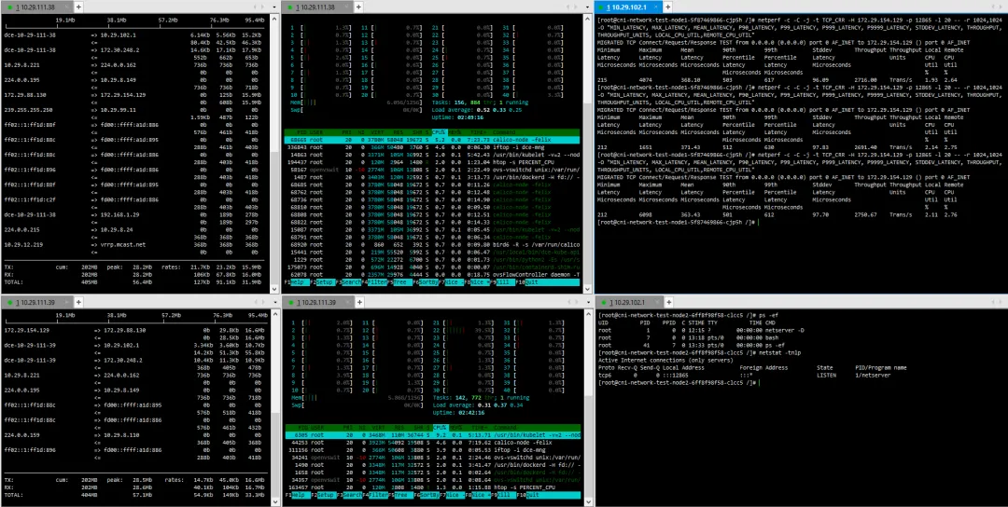This screenshot has width=1008, height=507.
Task: Add a new tab in the 10.29.111.39 htop pane
Action: tap(361, 302)
